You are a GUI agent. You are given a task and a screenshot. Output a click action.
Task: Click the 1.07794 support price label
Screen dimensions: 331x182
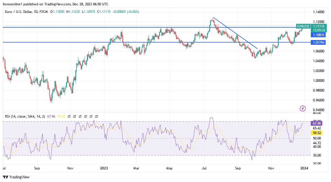pyautogui.click(x=319, y=42)
